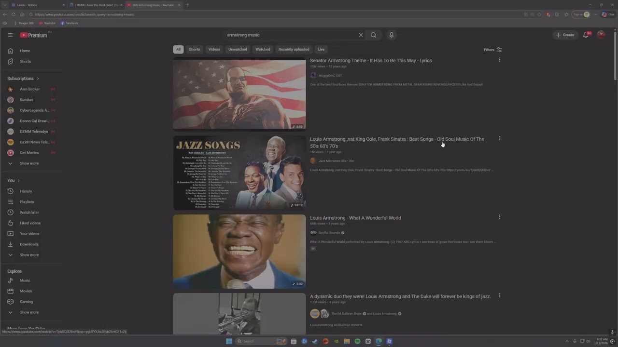This screenshot has height=347, width=618.
Task: Visit the Soulful Sounds channel
Action: (x=329, y=233)
